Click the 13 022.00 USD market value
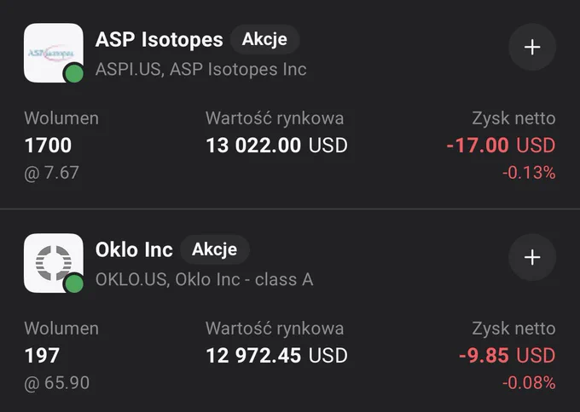The width and height of the screenshot is (580, 412). (276, 145)
